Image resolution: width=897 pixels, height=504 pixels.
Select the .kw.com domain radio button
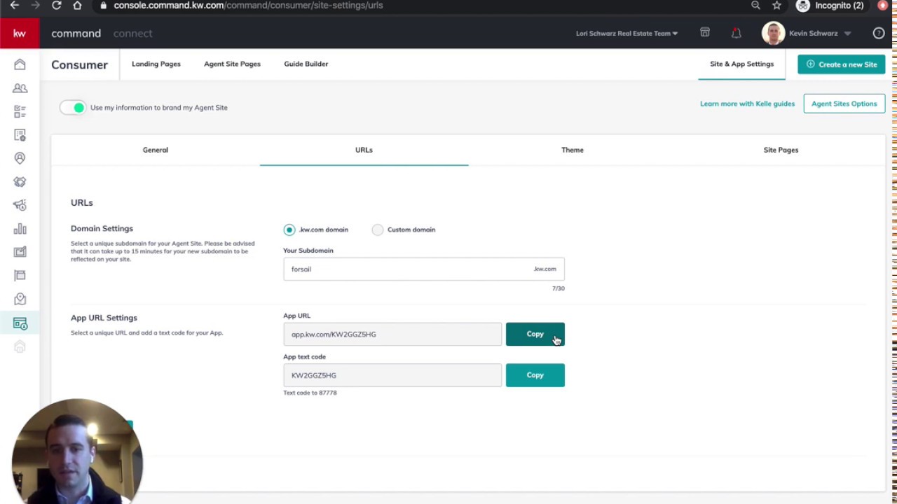point(289,230)
